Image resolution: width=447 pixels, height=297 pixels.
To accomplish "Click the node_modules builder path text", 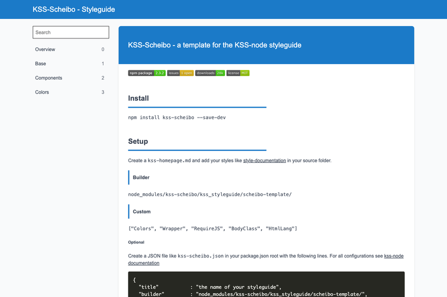I will pos(210,194).
